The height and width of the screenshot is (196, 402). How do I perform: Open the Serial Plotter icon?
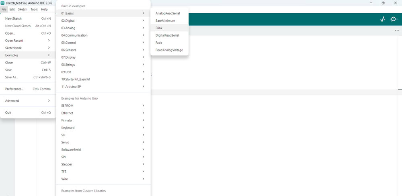point(383,19)
